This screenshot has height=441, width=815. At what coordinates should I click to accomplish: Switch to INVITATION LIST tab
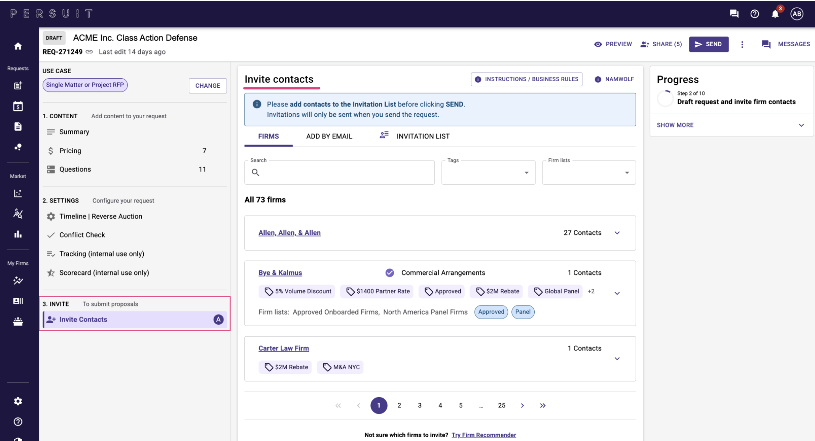pyautogui.click(x=415, y=136)
